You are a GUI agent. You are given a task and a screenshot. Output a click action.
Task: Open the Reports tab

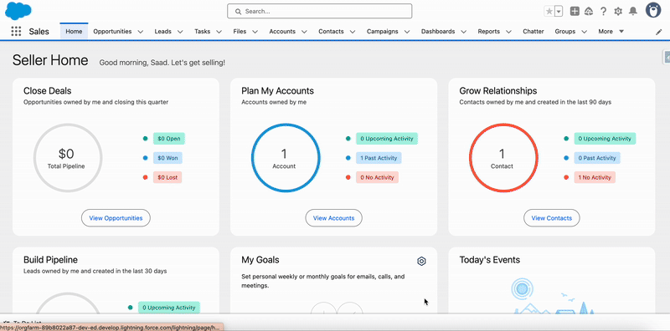pyautogui.click(x=489, y=31)
